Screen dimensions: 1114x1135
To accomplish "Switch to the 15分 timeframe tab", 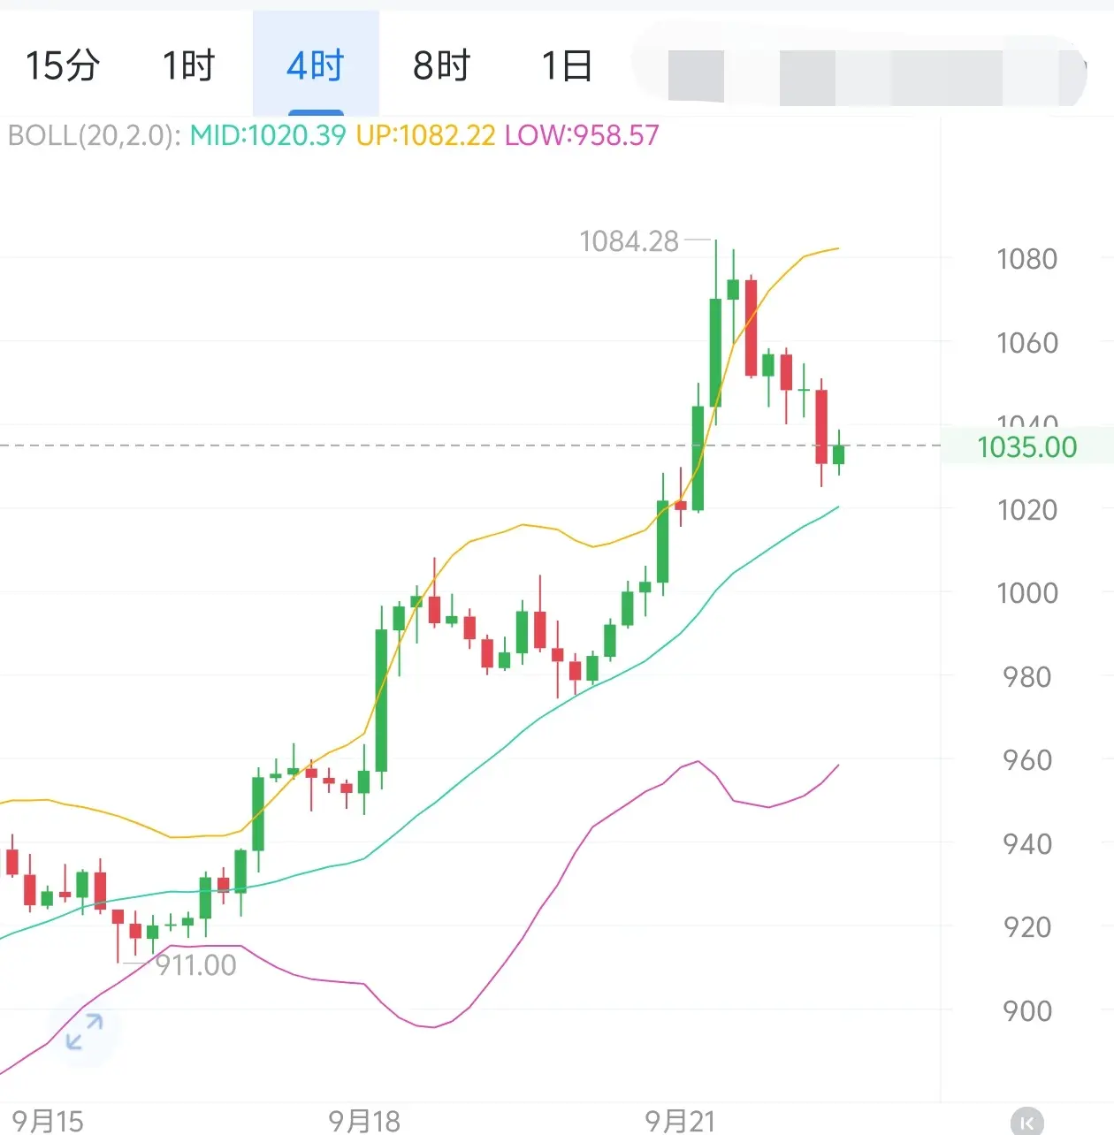I will (x=62, y=65).
